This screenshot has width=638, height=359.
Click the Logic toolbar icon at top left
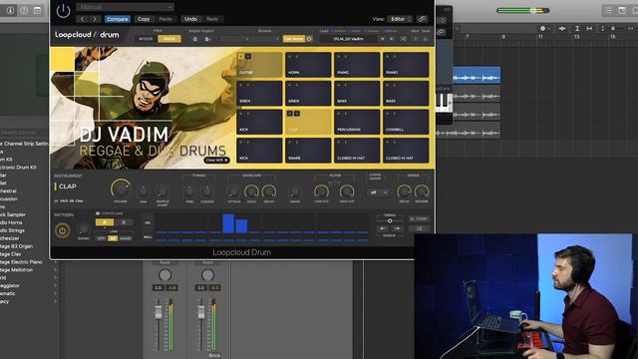click(37, 10)
